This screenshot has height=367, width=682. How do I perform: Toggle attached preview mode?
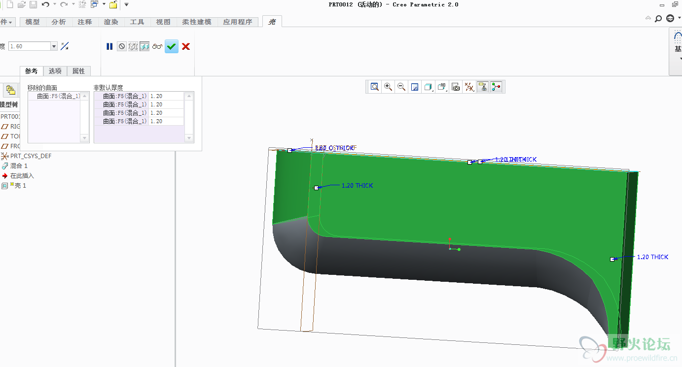[x=144, y=46]
